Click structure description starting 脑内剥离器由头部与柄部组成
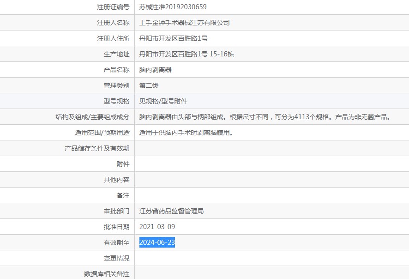The image size is (409, 279). pyautogui.click(x=265, y=117)
